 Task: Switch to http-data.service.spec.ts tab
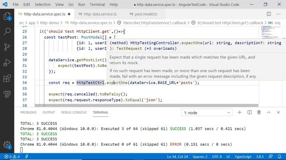(44, 14)
